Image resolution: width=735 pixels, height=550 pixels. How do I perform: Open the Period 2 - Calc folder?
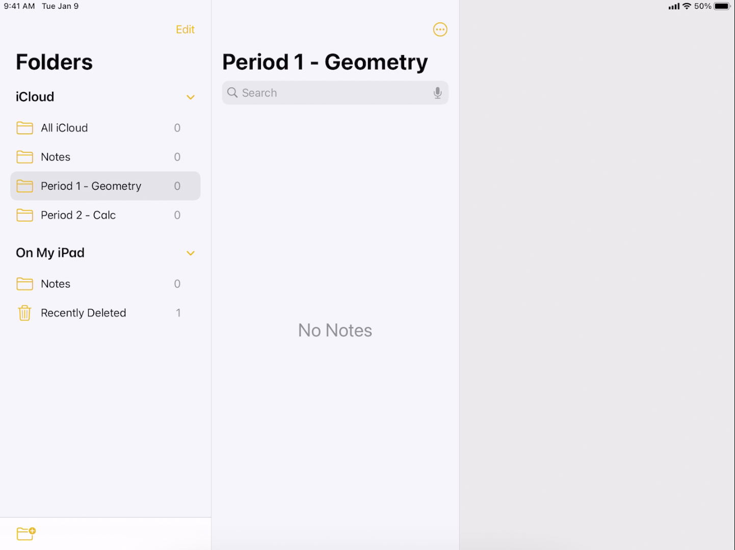pyautogui.click(x=78, y=215)
